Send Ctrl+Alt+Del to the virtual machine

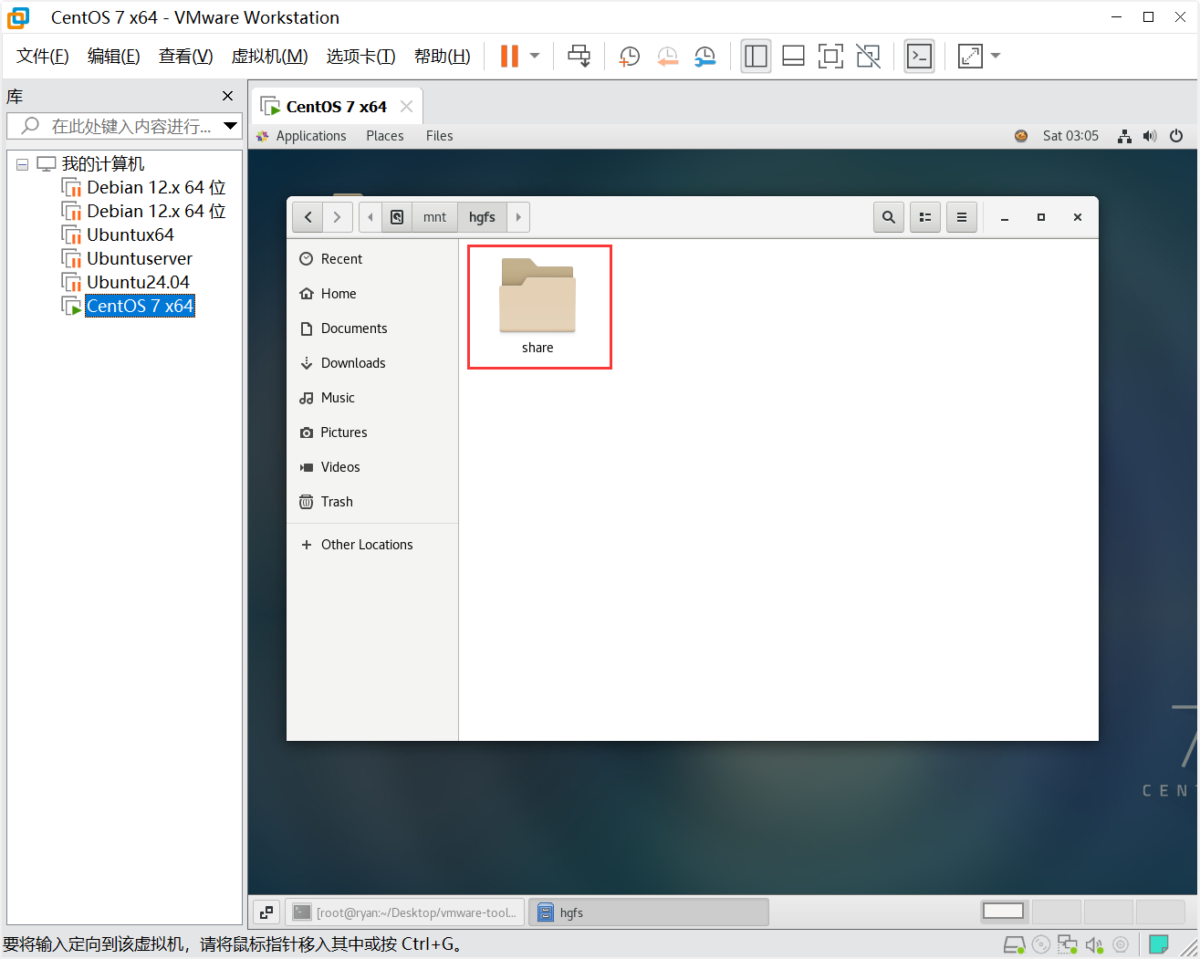tap(579, 56)
